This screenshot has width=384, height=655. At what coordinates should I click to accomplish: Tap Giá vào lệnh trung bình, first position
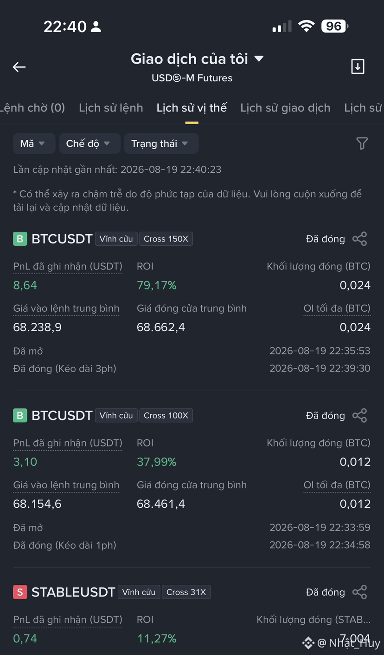[x=66, y=308]
